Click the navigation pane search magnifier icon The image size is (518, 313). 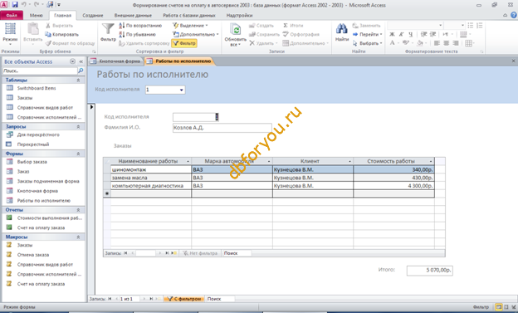click(x=81, y=71)
